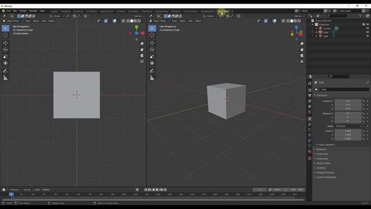Select the Move tool in User Perspective viewport

click(x=152, y=43)
